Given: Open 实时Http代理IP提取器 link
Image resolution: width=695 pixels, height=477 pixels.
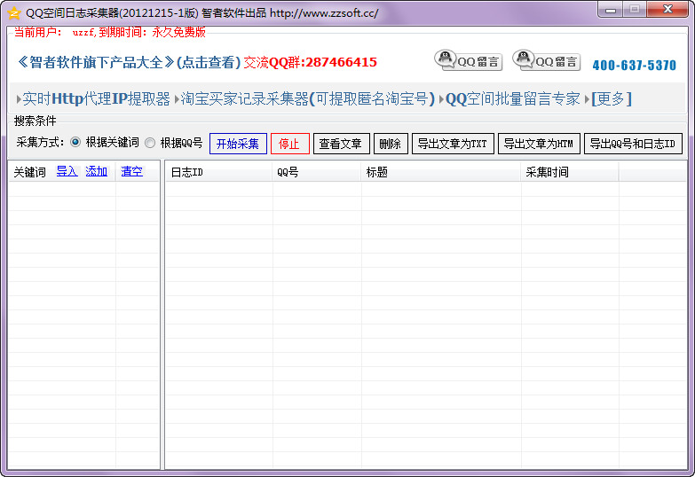Looking at the screenshot, I should (96, 98).
